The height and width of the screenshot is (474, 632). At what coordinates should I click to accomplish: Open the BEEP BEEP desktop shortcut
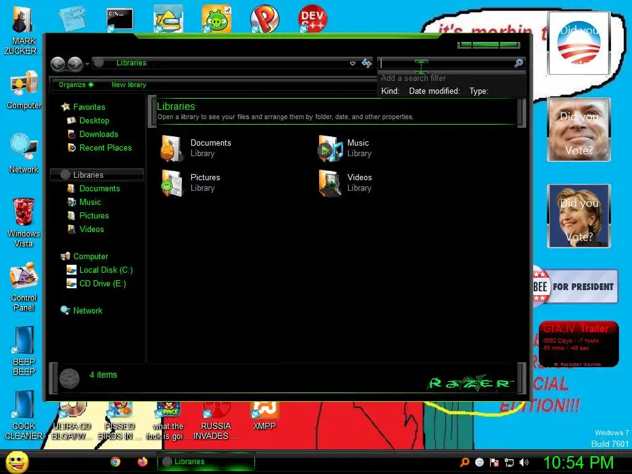(24, 351)
